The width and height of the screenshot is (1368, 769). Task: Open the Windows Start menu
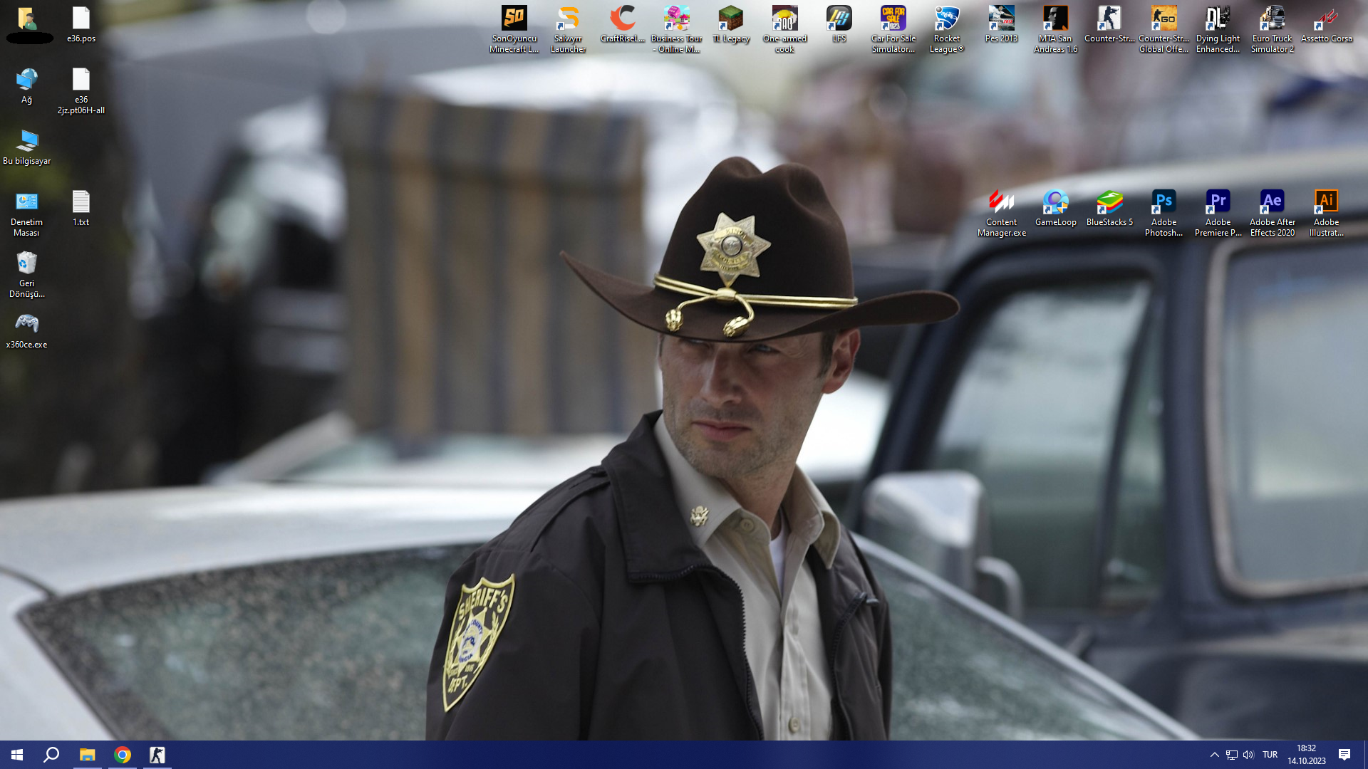click(x=17, y=755)
